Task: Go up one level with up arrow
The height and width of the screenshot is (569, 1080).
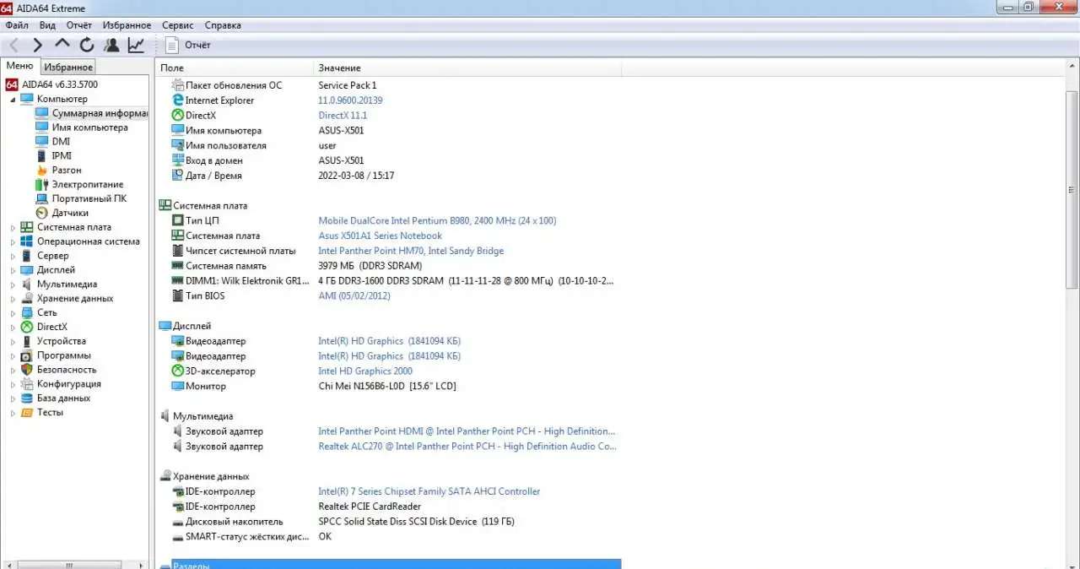Action: (x=62, y=45)
